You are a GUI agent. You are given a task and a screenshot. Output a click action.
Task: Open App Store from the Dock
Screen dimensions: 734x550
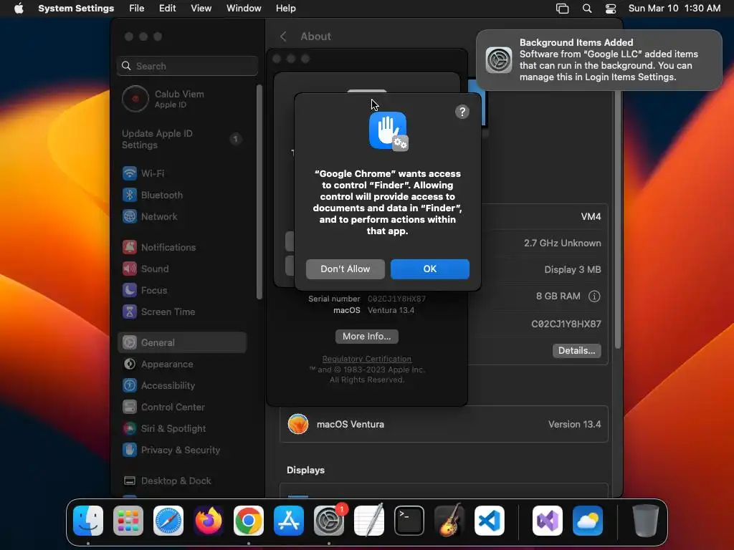pyautogui.click(x=289, y=521)
